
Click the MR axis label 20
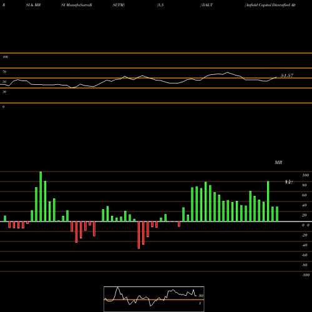pos(305,215)
